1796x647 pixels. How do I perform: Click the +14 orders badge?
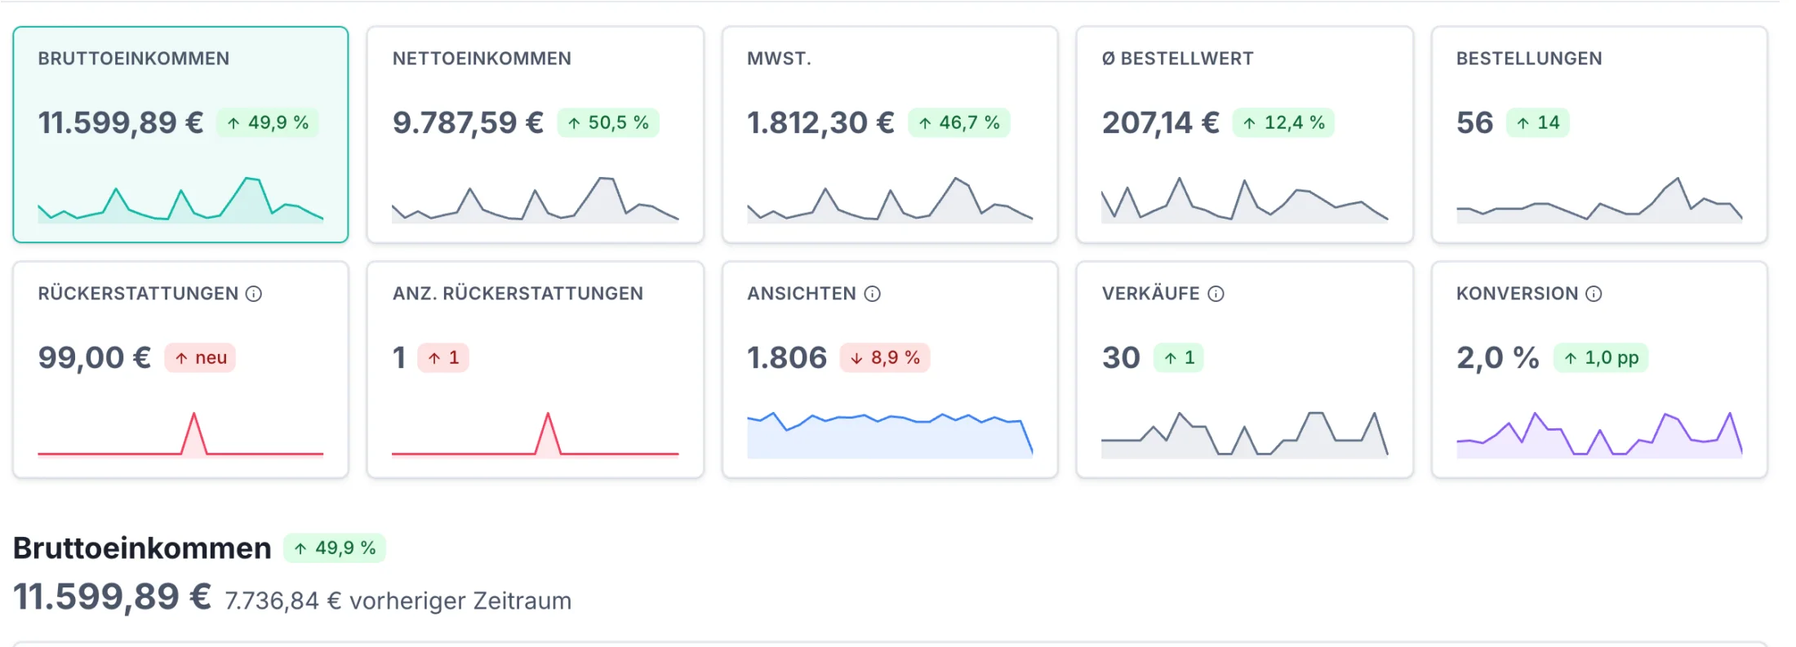tap(1538, 122)
